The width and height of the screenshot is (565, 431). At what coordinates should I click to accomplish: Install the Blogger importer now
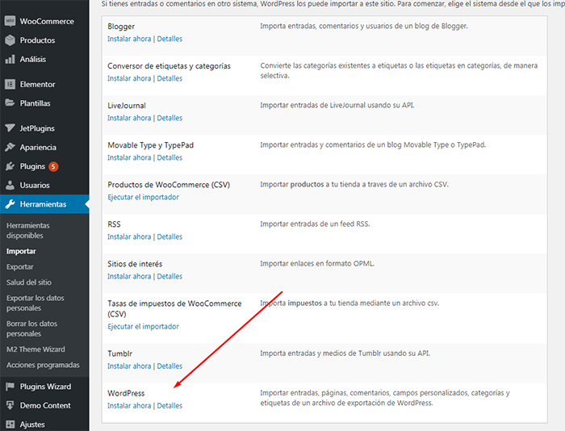point(129,39)
